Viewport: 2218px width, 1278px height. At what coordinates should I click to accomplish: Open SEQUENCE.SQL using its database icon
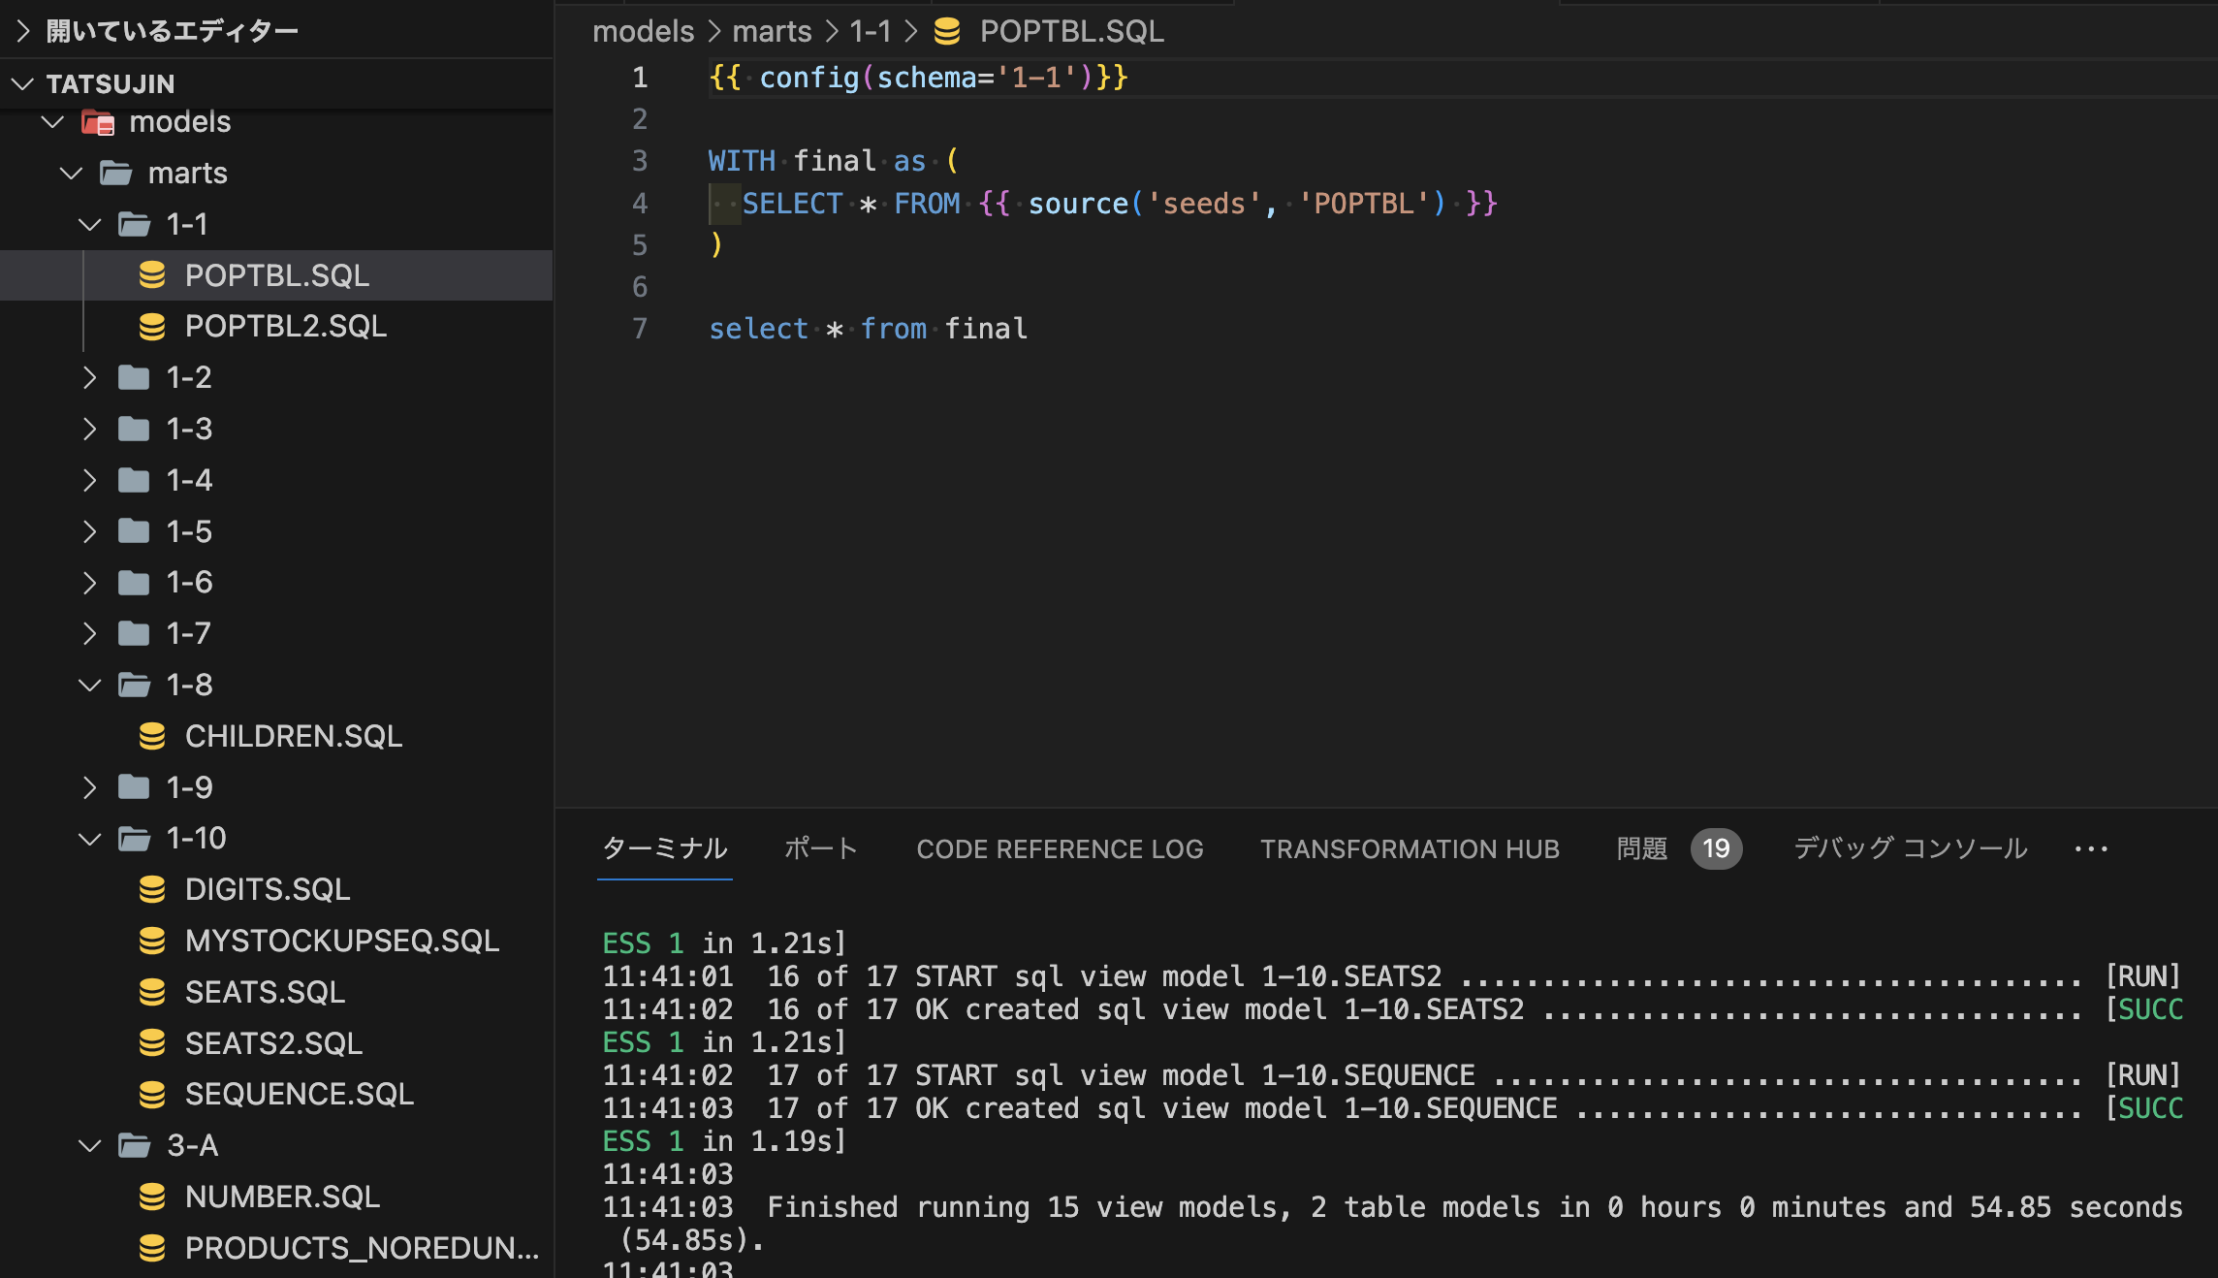click(x=153, y=1094)
